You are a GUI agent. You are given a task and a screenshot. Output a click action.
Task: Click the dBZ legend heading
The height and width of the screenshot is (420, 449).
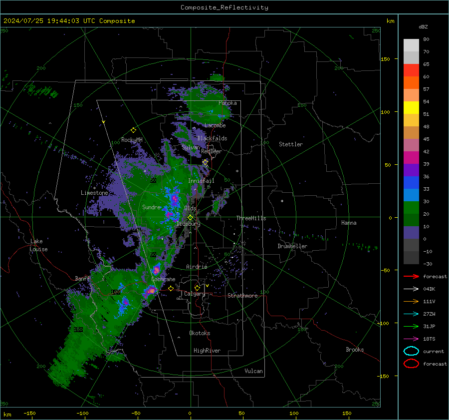[423, 26]
